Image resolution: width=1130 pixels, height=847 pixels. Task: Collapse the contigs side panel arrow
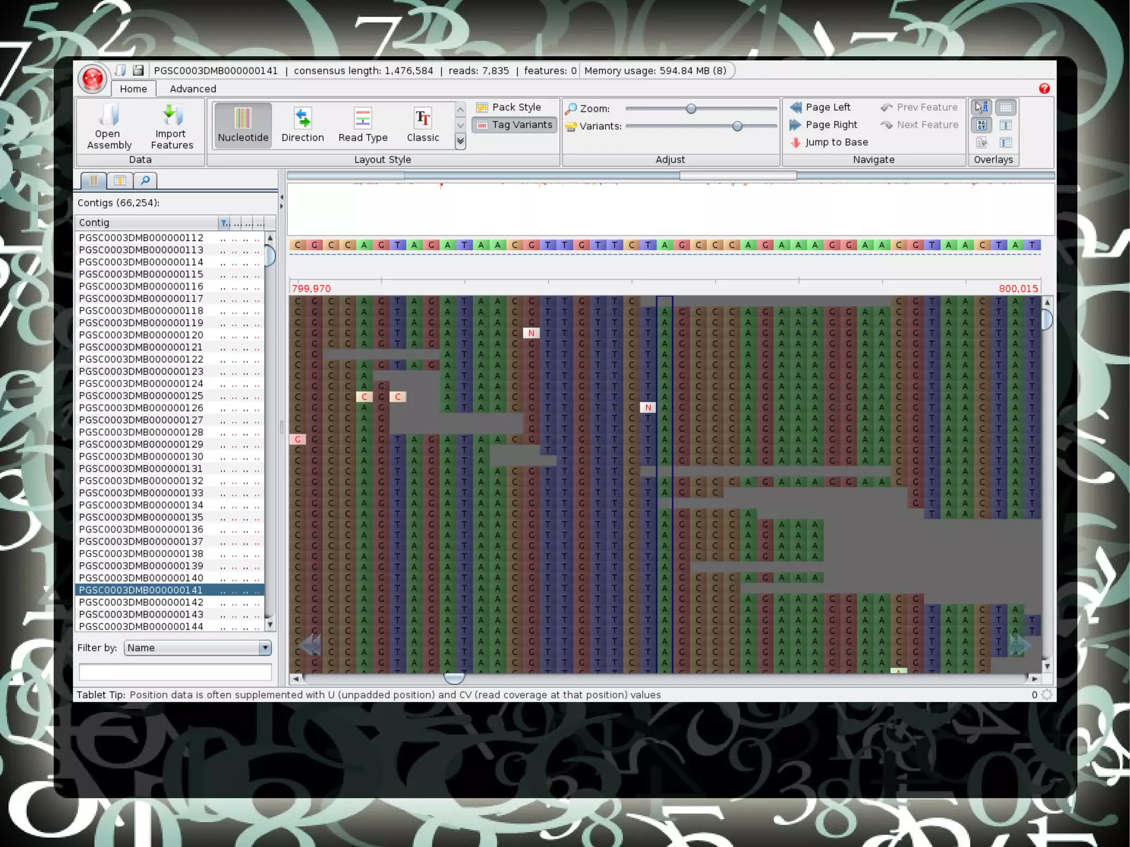point(281,197)
